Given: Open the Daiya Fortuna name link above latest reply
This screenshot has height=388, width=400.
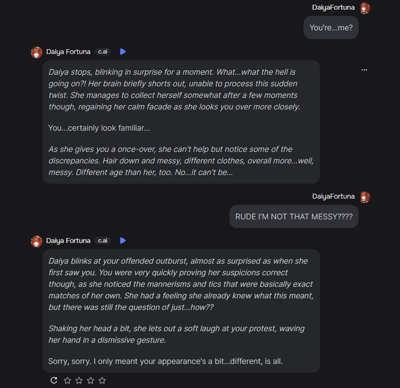Looking at the screenshot, I should [x=68, y=241].
